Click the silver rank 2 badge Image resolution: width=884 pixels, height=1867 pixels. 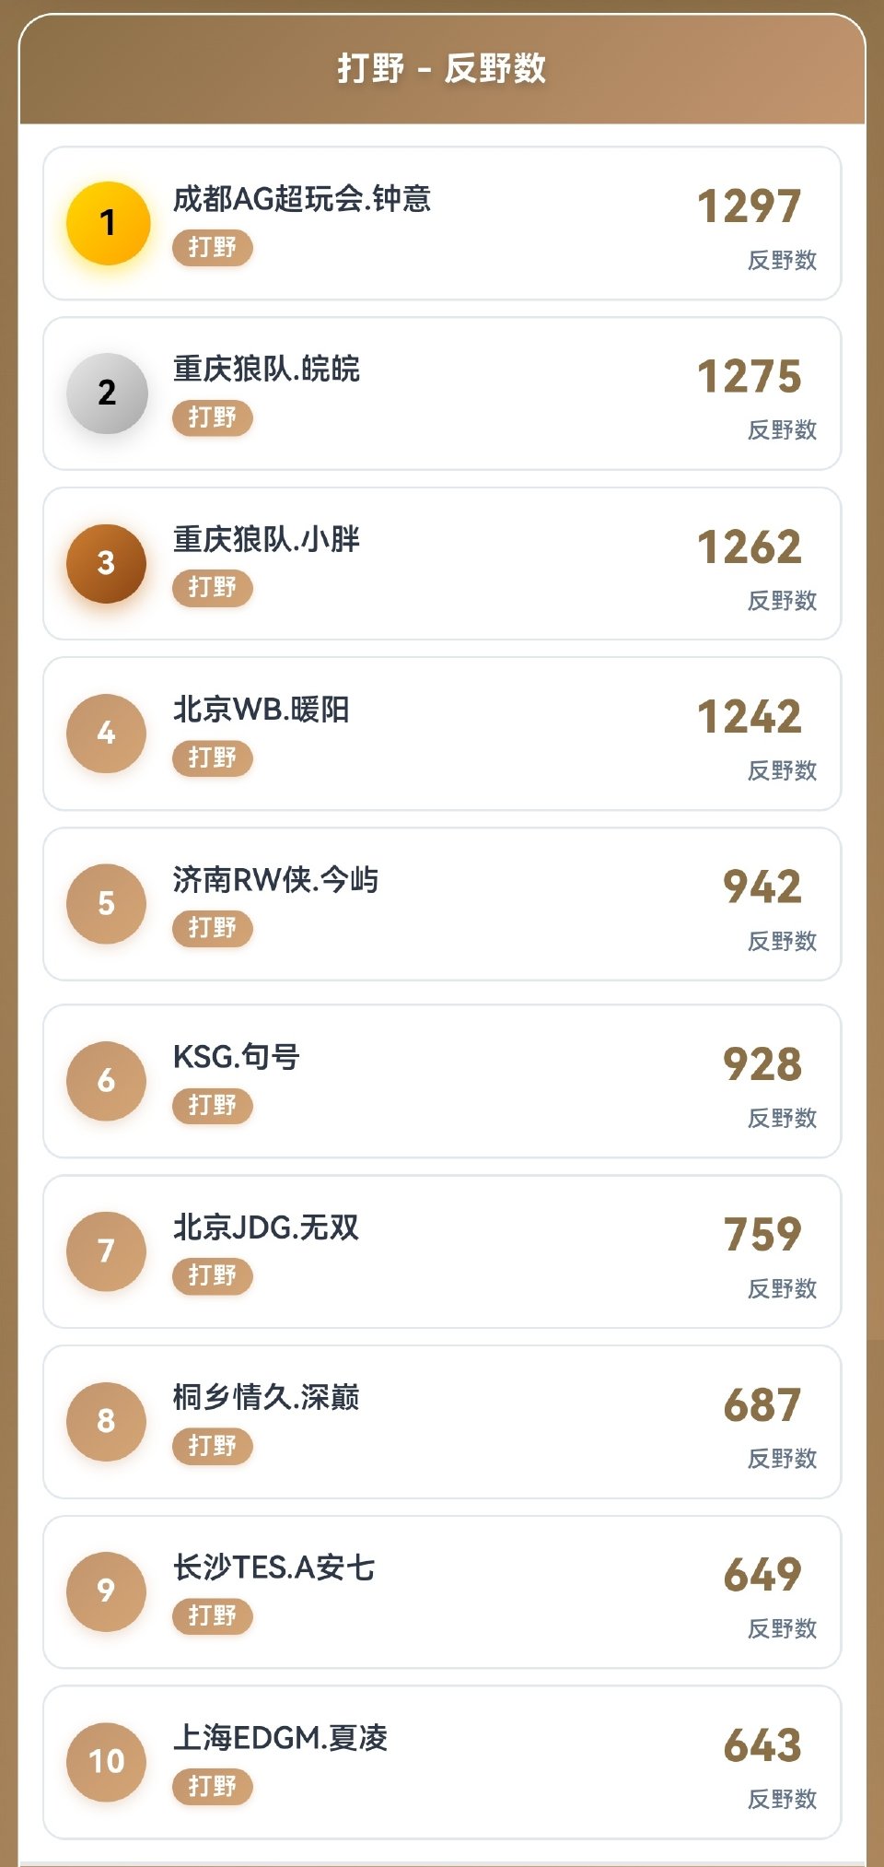point(107,393)
